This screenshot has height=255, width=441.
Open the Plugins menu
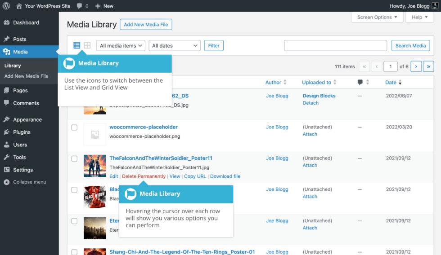(x=22, y=132)
